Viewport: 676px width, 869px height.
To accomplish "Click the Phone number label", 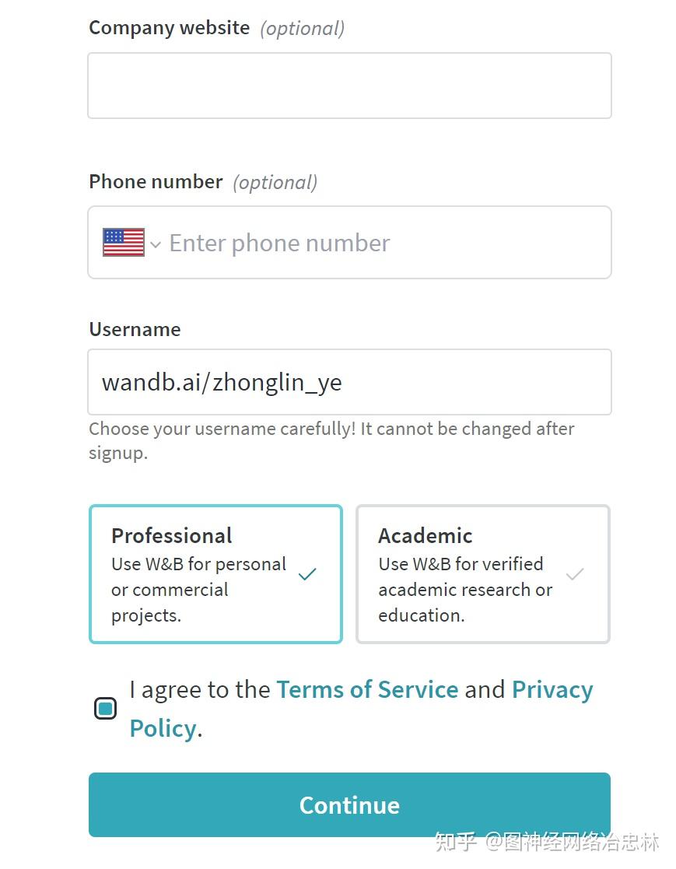I will [x=156, y=181].
